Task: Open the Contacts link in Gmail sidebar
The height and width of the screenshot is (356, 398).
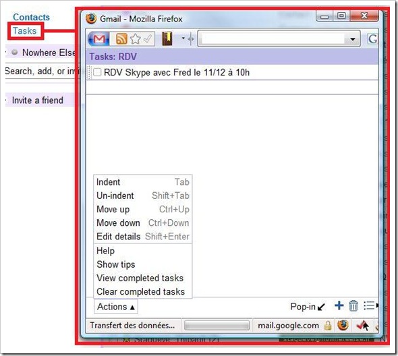Action: pos(31,18)
